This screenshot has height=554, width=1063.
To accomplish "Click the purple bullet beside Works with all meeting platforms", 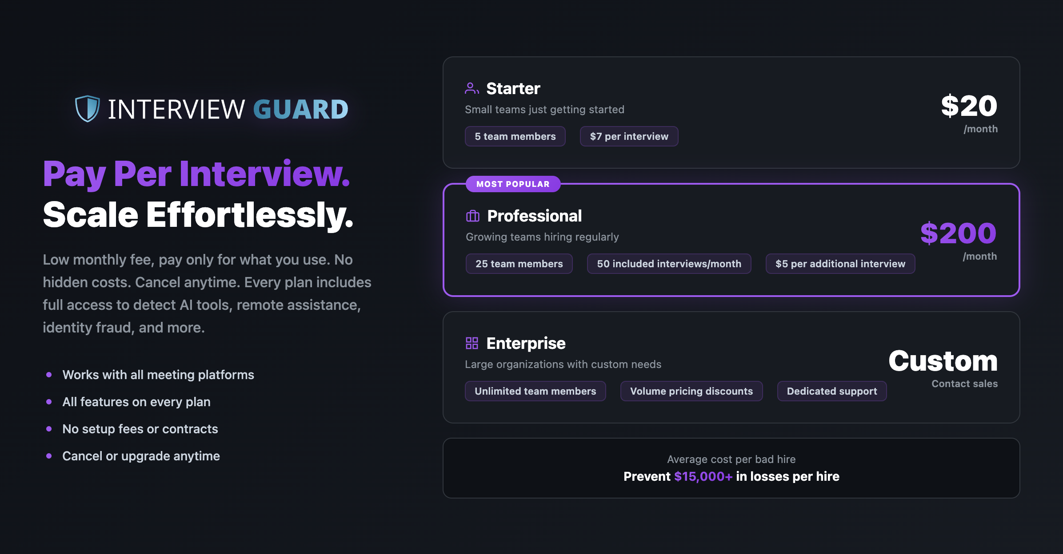I will pos(50,374).
